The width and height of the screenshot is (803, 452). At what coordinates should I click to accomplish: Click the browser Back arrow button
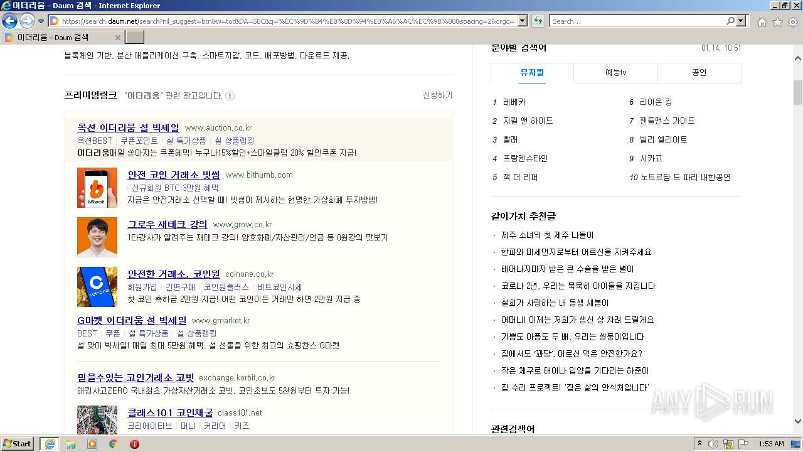point(9,21)
